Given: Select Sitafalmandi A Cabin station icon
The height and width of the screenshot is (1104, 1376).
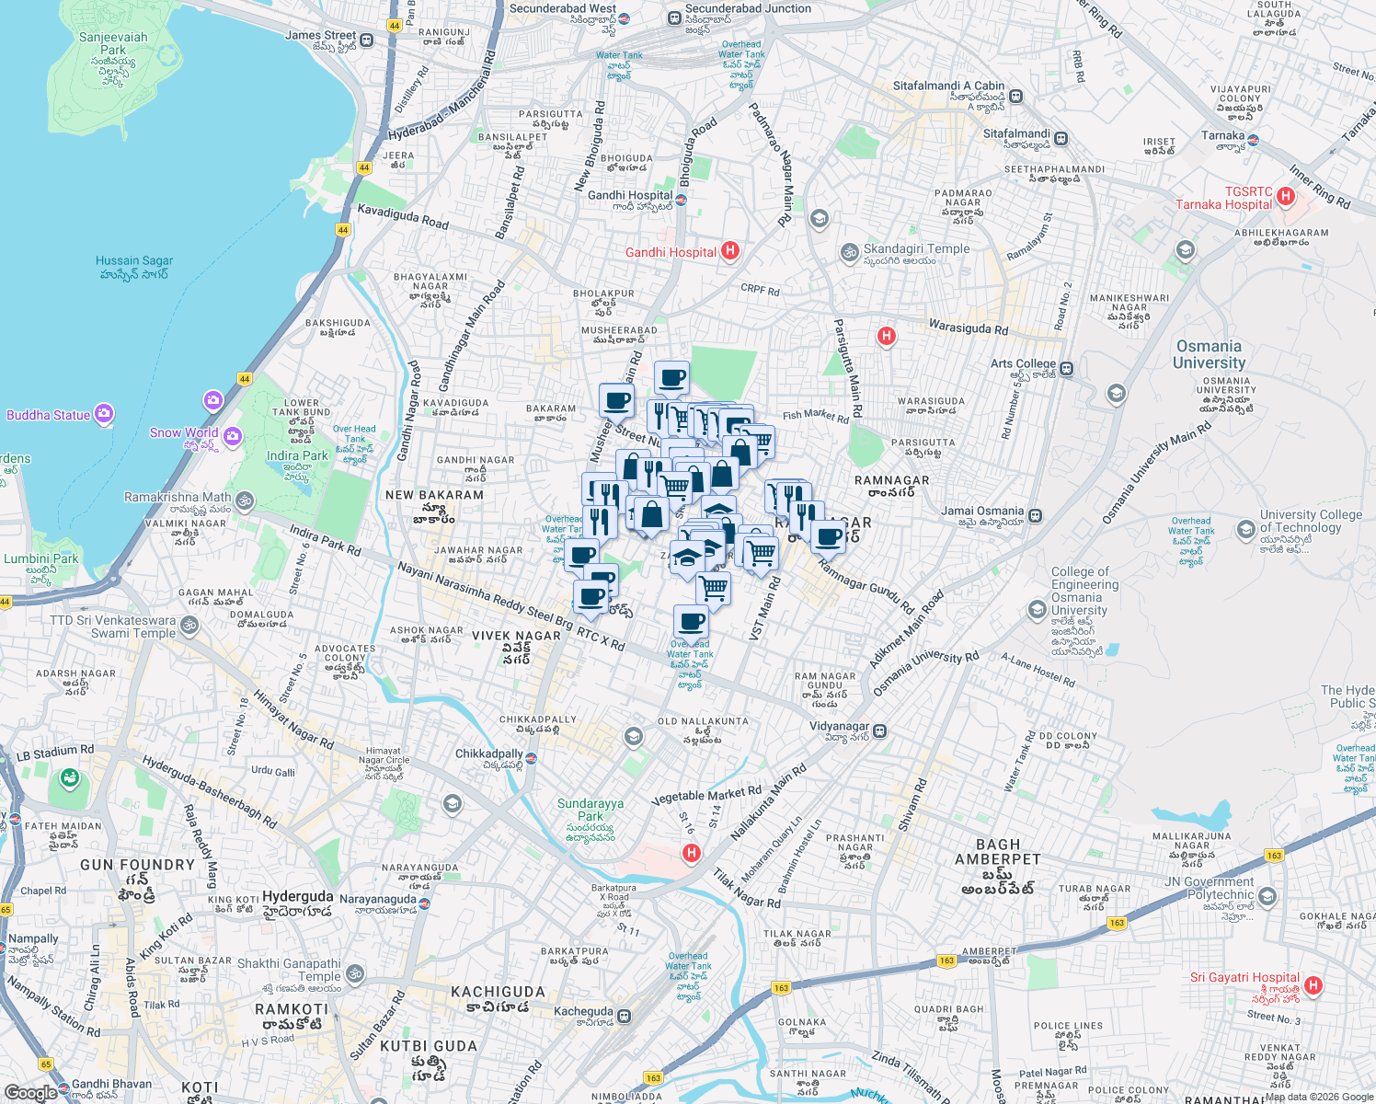Looking at the screenshot, I should 1016,97.
